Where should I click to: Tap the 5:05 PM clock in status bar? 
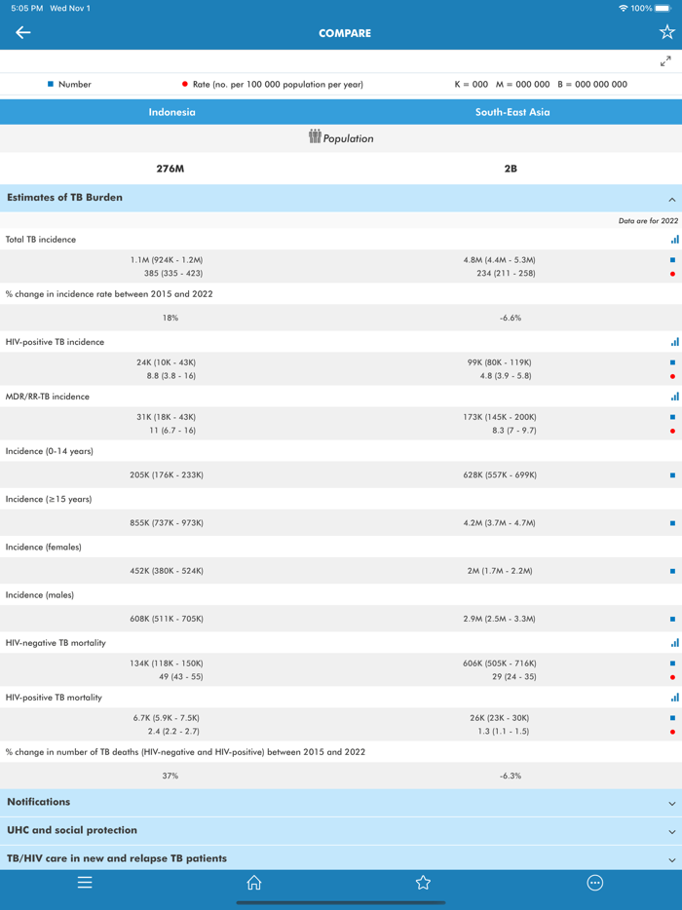tap(26, 8)
